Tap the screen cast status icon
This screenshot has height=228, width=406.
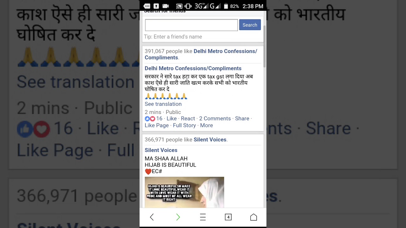pos(179,6)
